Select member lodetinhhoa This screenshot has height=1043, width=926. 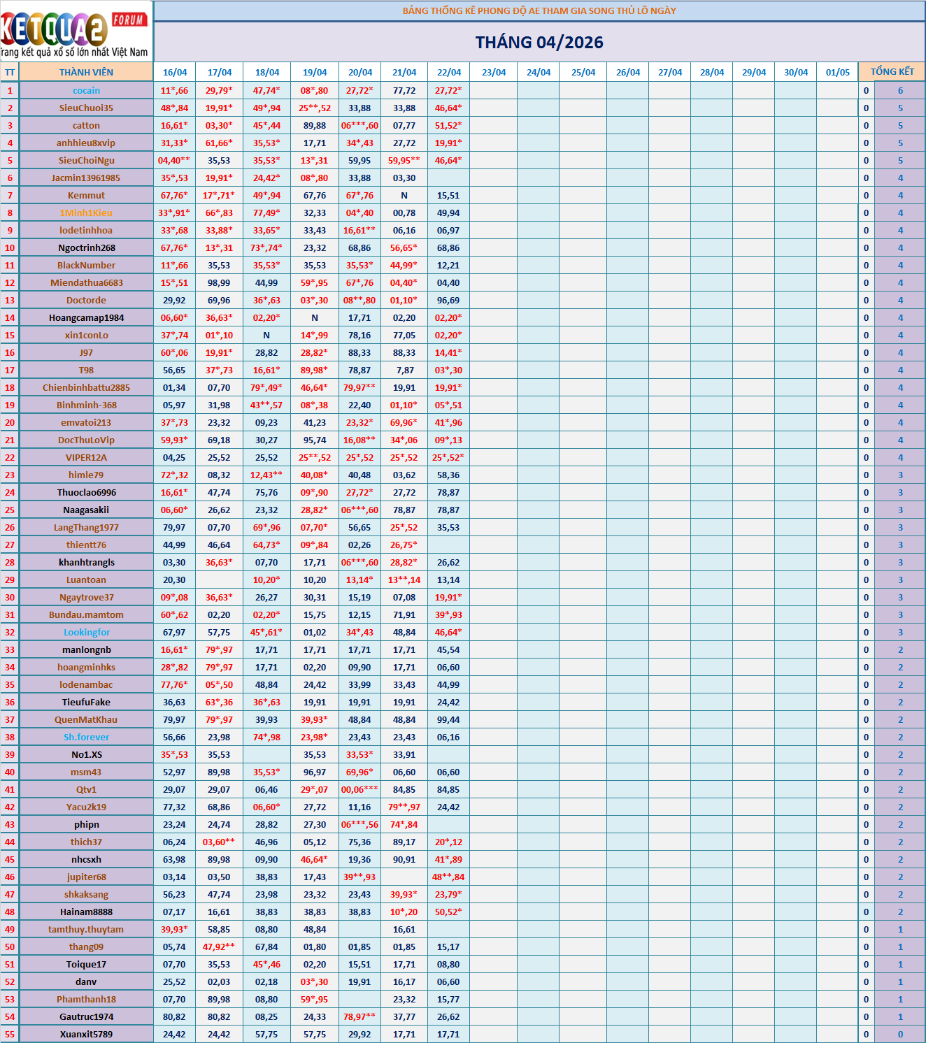tap(86, 230)
